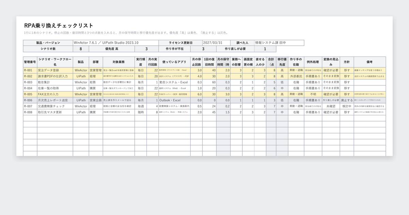Screen dimensions: 409x215
Task: Click the 'R-002' ID cell
Action: tap(30, 76)
